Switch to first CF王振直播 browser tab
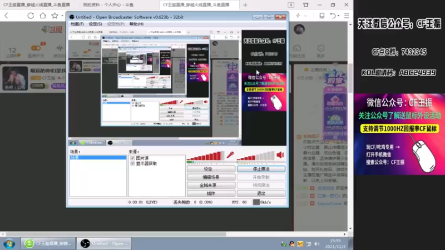 pyautogui.click(x=37, y=5)
